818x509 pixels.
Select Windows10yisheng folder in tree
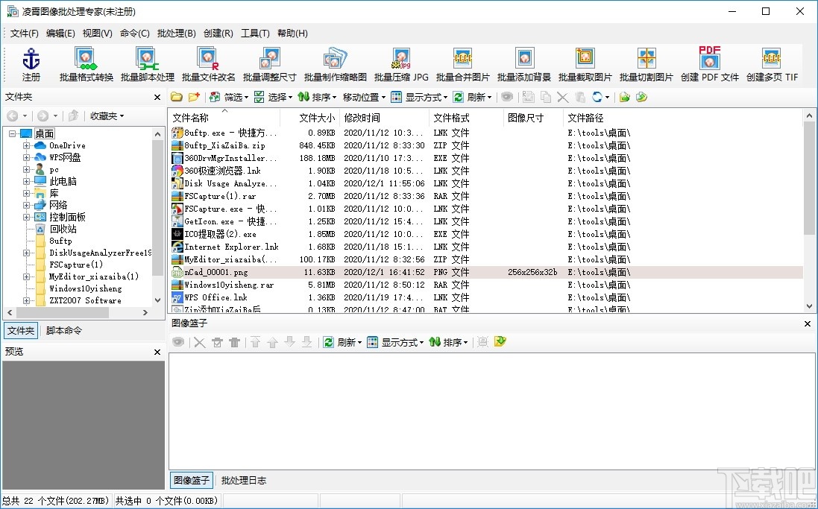click(86, 288)
